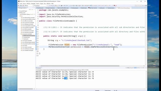This screenshot has height=91, width=161.
Task: Click the red circle icon beside Red Hat icon
Action: pyautogui.click(x=116, y=6)
